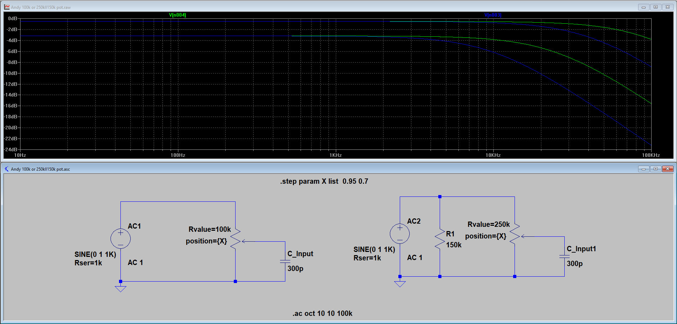
Task: Click the 100KHz frequency axis label
Action: pyautogui.click(x=651, y=155)
